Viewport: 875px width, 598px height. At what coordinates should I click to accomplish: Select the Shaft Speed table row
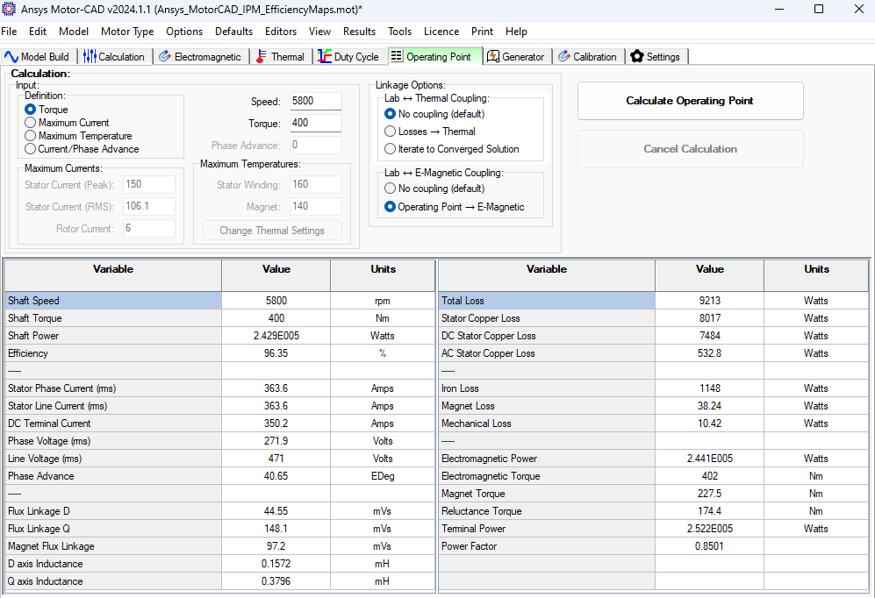[x=112, y=300]
